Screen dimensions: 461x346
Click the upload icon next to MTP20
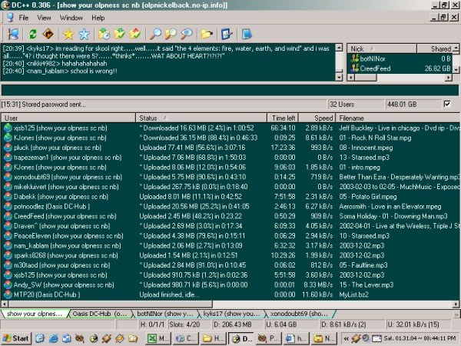point(8,294)
